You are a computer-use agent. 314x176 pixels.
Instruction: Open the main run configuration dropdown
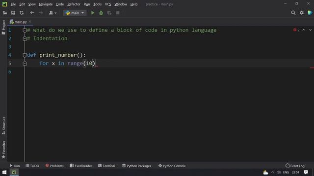point(75,13)
